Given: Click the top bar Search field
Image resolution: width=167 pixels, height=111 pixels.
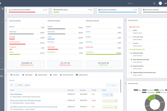Looking at the screenshot, I should pos(139,3).
